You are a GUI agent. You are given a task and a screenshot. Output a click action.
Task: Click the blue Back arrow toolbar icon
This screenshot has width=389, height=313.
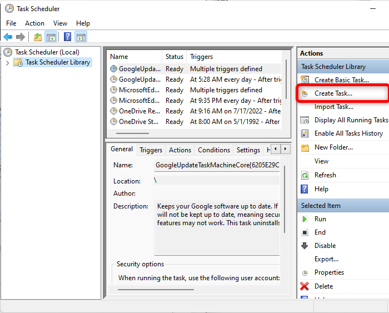coord(8,37)
